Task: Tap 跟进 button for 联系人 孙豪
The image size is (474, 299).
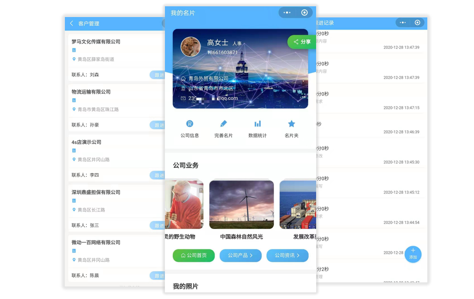Action: click(x=158, y=125)
